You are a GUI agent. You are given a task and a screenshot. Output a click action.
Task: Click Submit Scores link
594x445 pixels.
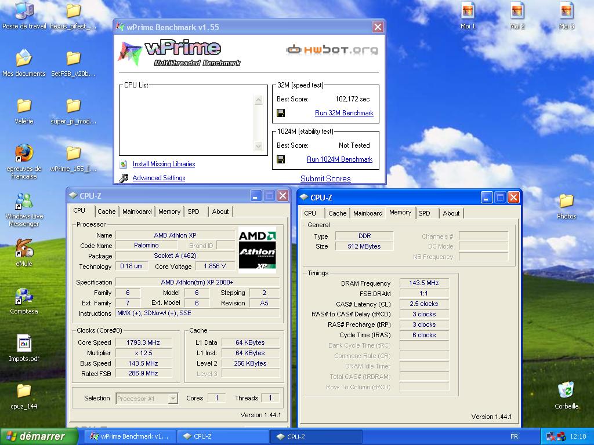click(325, 178)
